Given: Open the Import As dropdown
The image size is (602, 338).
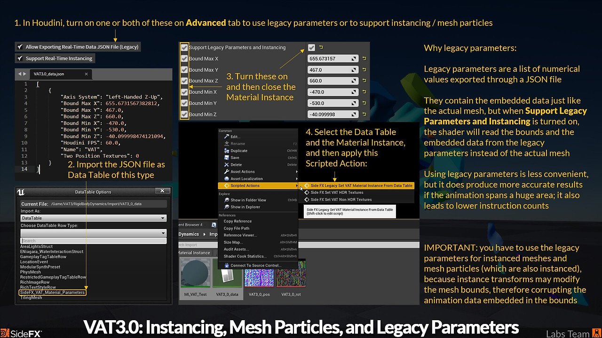Looking at the screenshot, I should (93, 218).
